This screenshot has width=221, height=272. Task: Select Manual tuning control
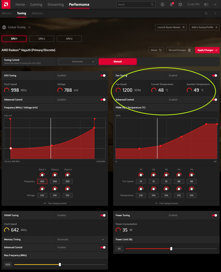pyautogui.click(x=117, y=62)
